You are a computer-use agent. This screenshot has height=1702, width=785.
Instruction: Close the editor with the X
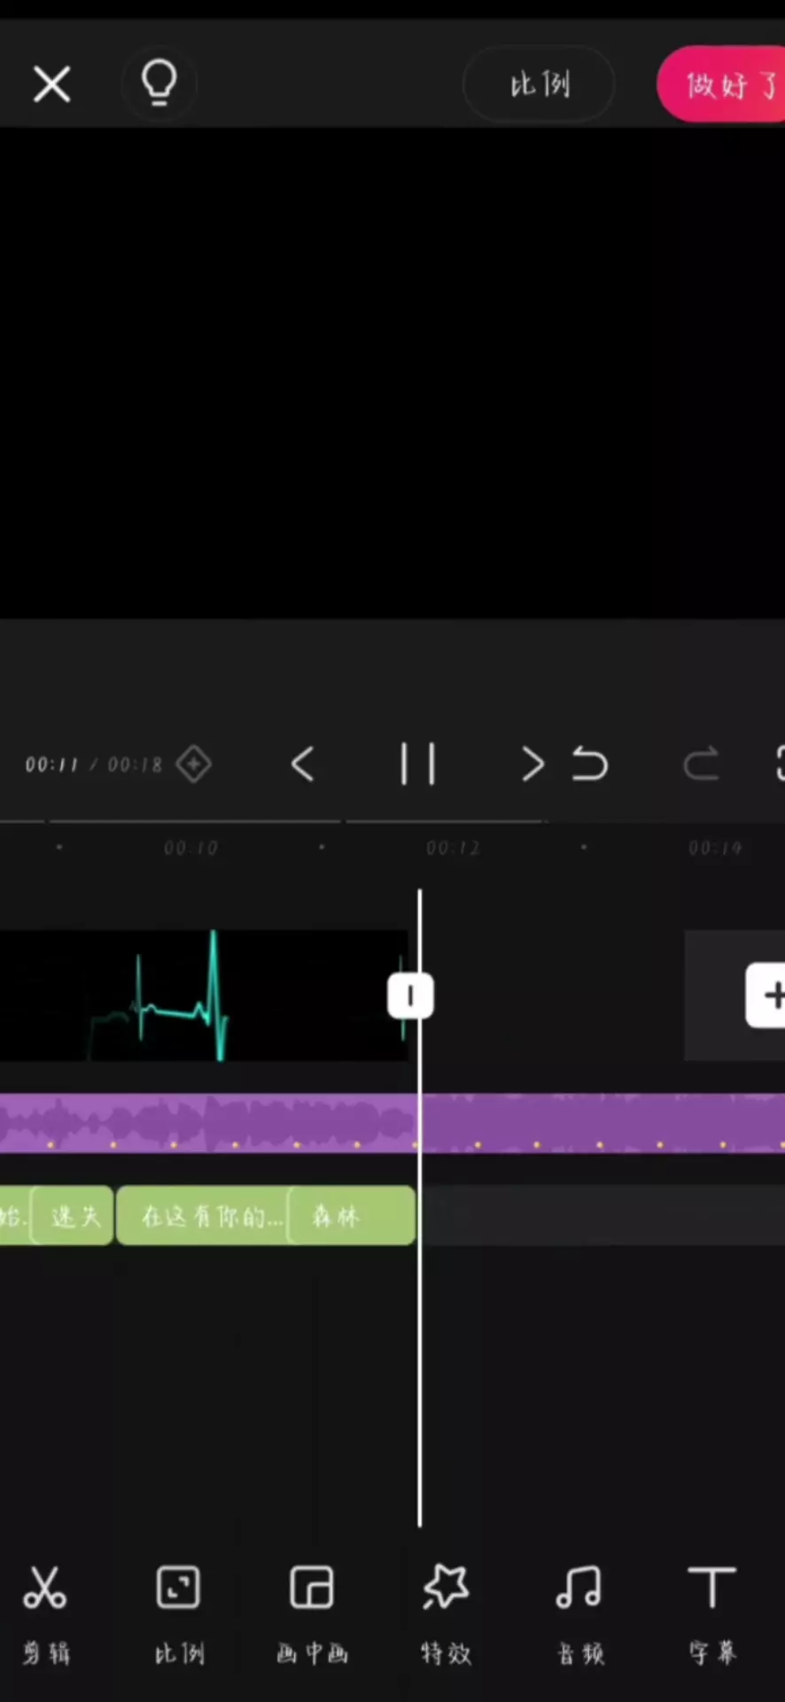51,85
